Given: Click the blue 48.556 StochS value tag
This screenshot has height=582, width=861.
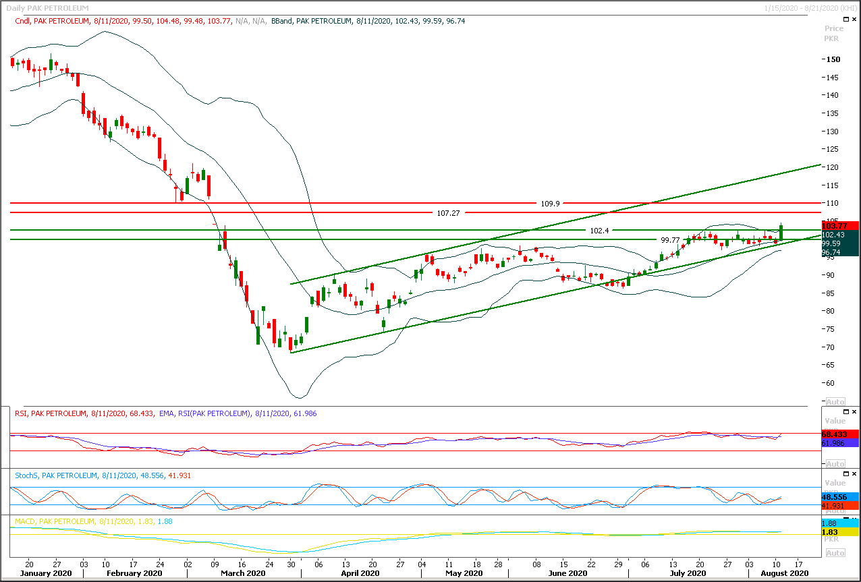Looking at the screenshot, I should point(839,496).
